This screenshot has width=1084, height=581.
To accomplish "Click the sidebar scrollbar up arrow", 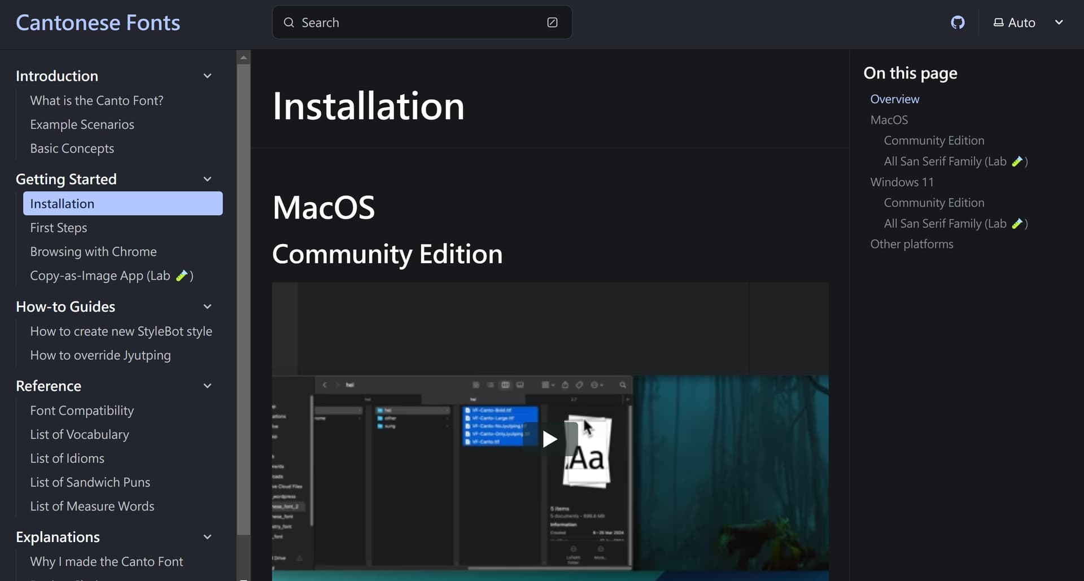I will coord(243,57).
